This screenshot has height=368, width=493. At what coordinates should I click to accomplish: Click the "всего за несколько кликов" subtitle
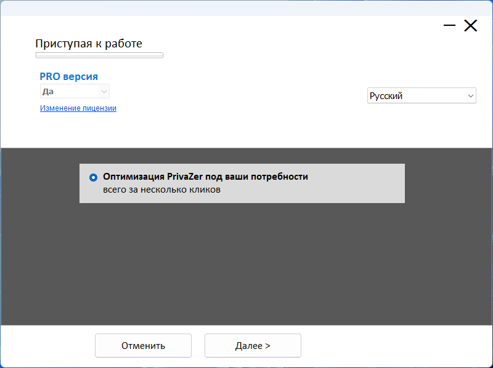(161, 190)
